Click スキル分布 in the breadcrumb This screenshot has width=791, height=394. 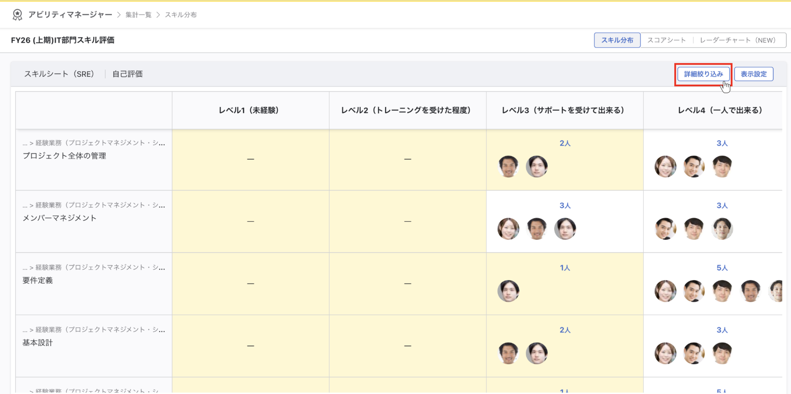coord(181,15)
